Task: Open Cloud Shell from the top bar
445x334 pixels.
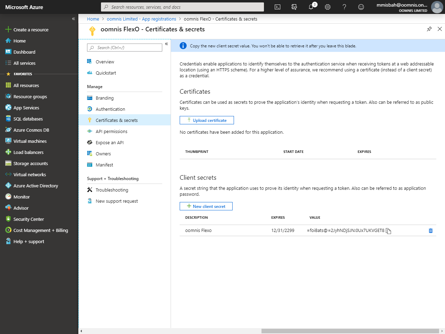Action: (278, 7)
